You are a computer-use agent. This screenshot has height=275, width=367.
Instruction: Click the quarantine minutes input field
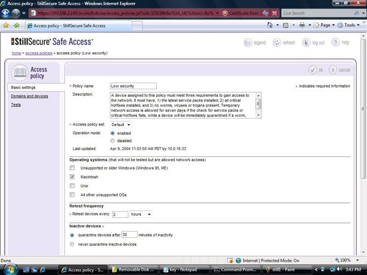click(130, 234)
